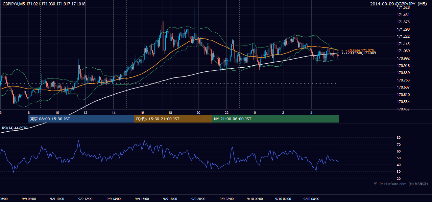Click RSI scale value 80
432x202 pixels.
399,138
